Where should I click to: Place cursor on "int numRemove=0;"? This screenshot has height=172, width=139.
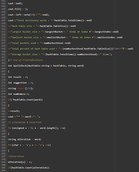pyautogui.click(x=18, y=94)
